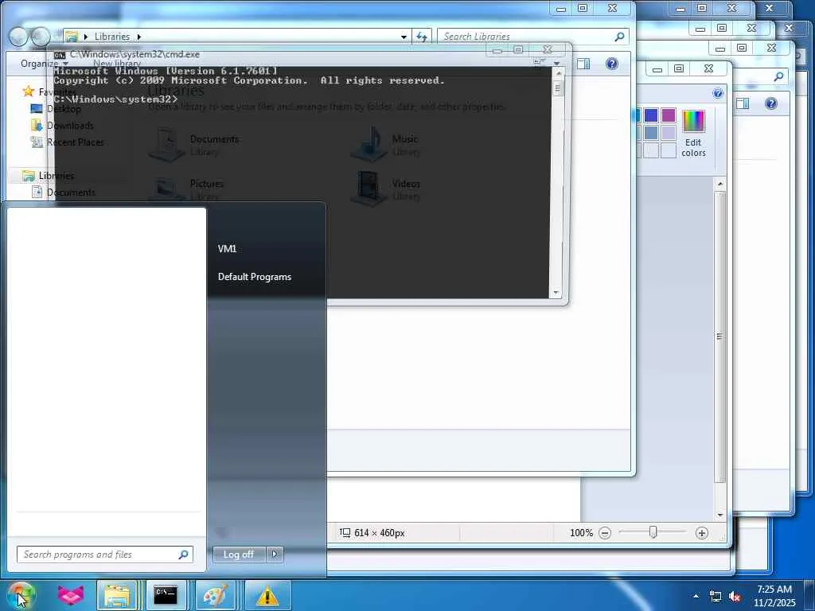Open the network tray icon
This screenshot has width=815, height=611.
tap(716, 597)
